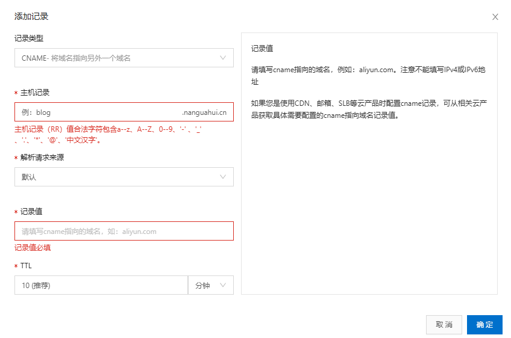Viewport: 511px width, 338px height.
Task: Click the 解析请求来源 field label
Action: coord(42,157)
